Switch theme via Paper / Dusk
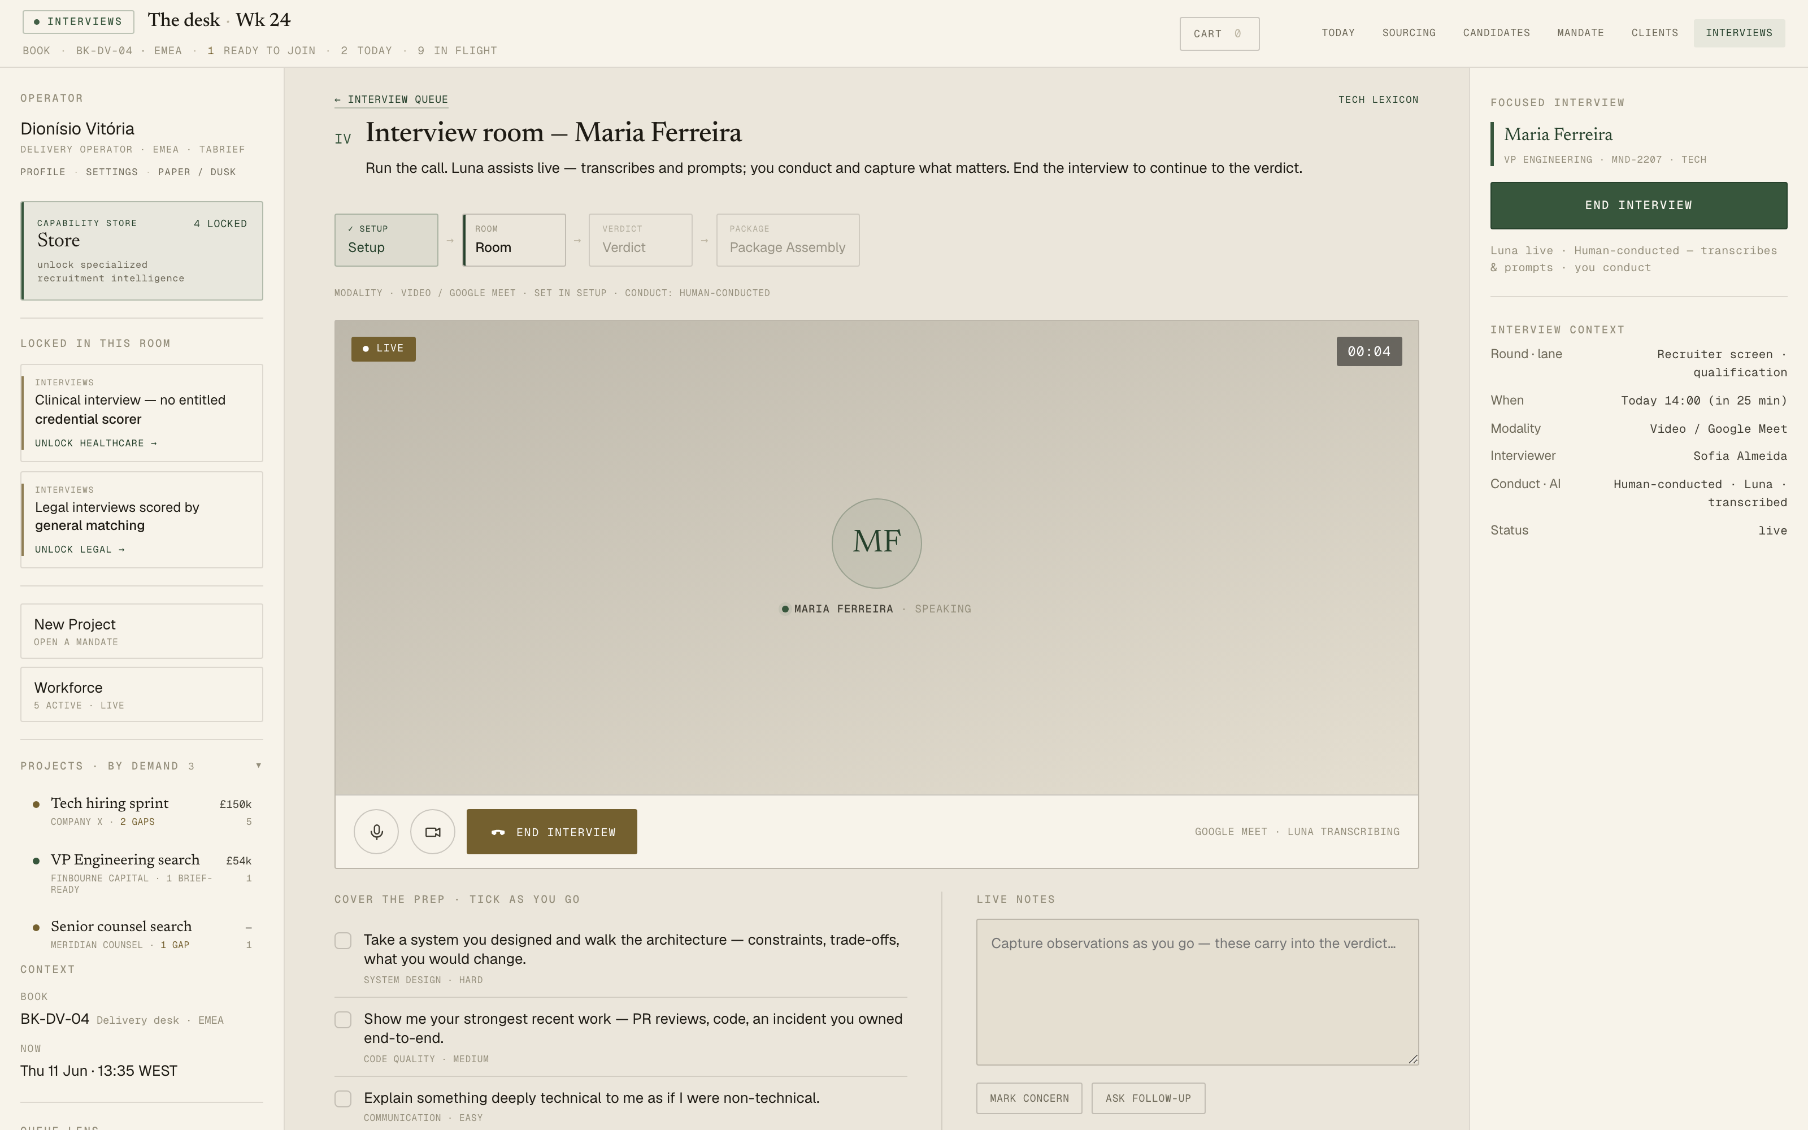Screen dimensions: 1808x1130 tap(197, 172)
